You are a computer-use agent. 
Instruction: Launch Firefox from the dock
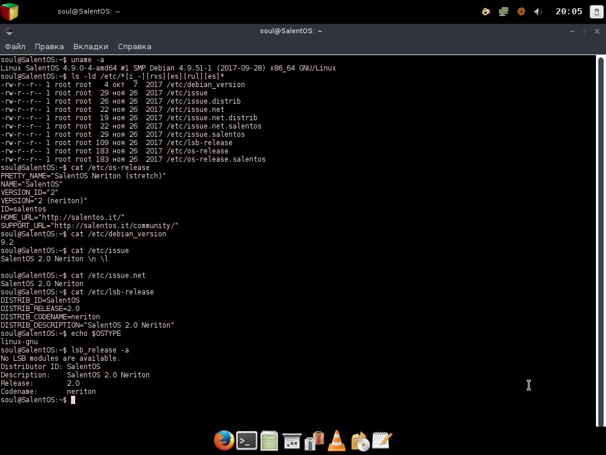[224, 440]
